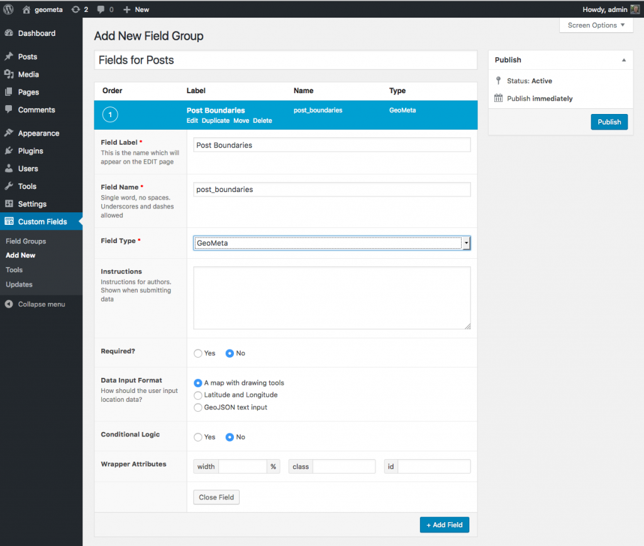Click the Users person icon
The height and width of the screenshot is (546, 644).
9,168
